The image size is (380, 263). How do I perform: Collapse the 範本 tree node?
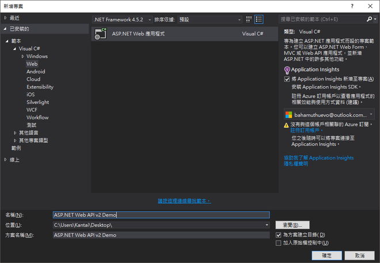click(x=7, y=41)
